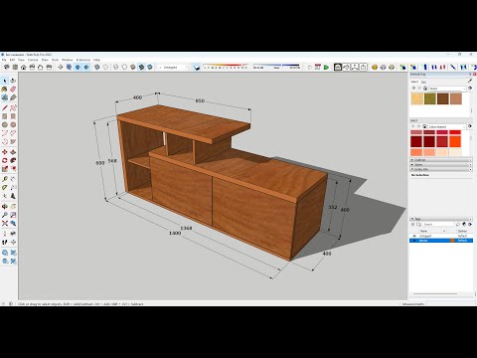The image size is (477, 358).
Task: Toggle Back Edges style
Action: coord(105,67)
